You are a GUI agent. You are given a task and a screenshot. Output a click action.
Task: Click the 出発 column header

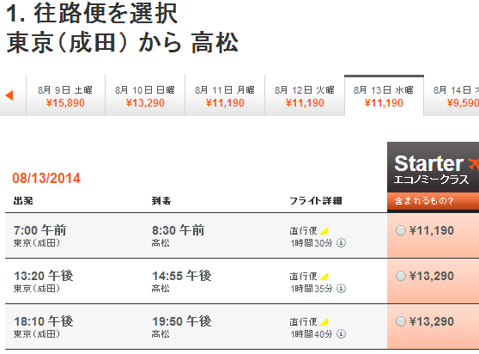pyautogui.click(x=23, y=201)
